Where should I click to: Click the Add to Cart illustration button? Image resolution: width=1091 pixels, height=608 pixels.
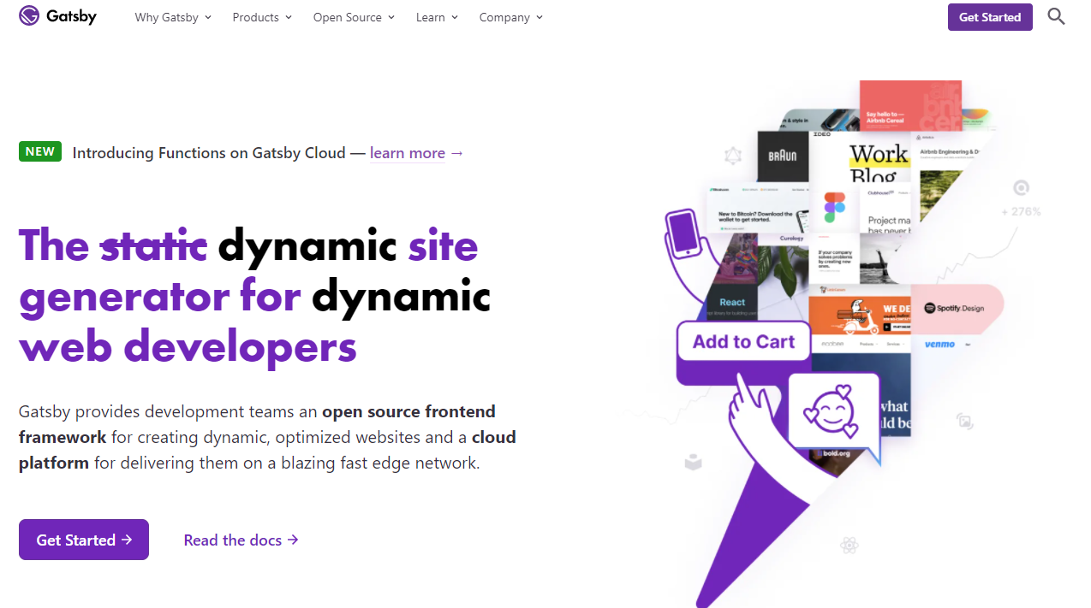pyautogui.click(x=743, y=342)
